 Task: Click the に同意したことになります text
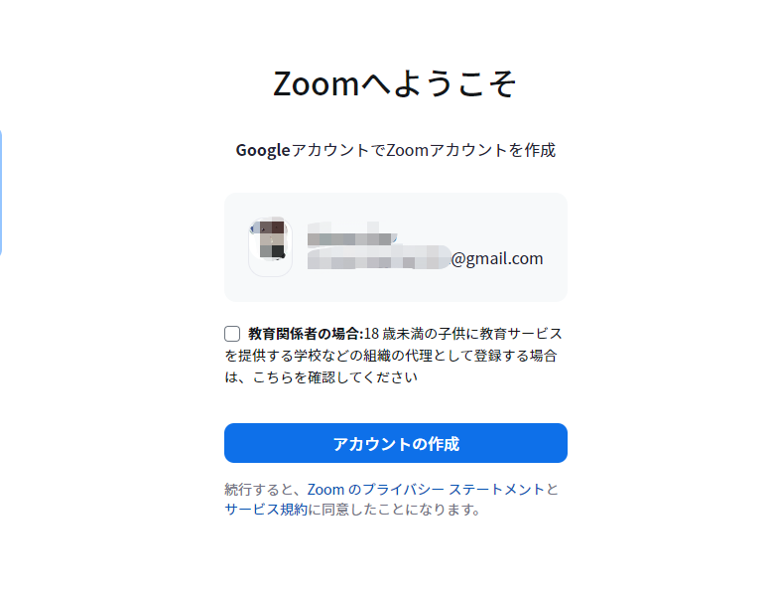(x=394, y=510)
